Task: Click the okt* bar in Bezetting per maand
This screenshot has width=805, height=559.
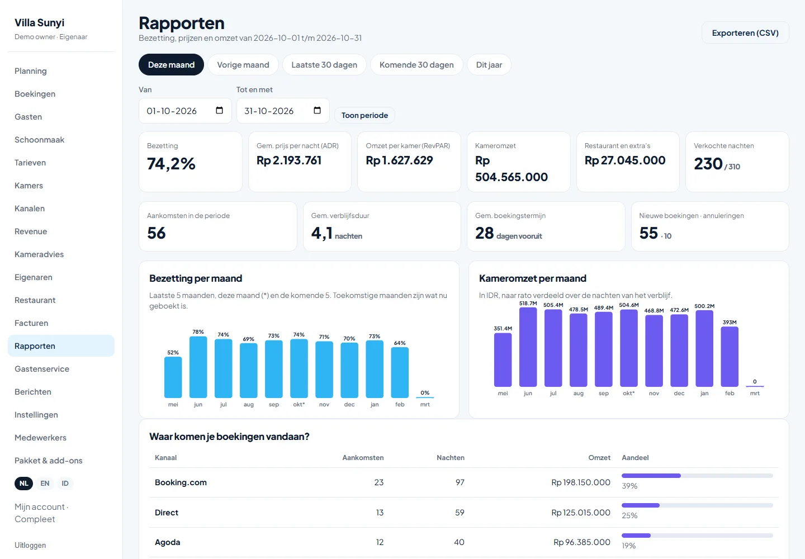Action: [x=299, y=368]
